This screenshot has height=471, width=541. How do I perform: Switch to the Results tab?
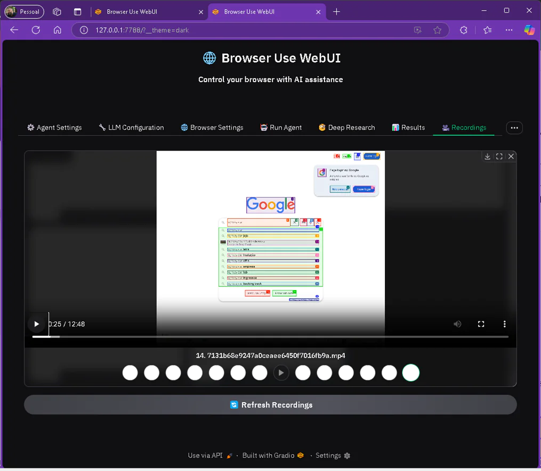coord(408,127)
